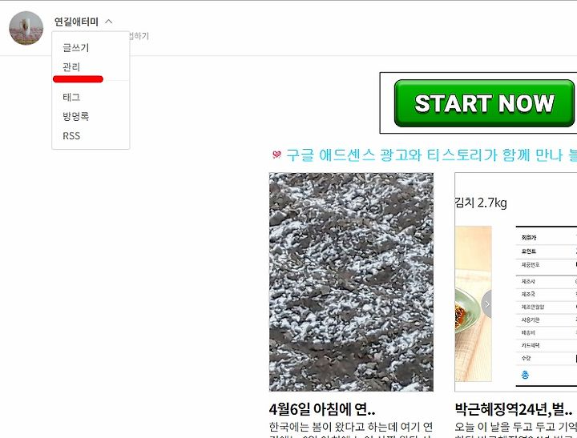The height and width of the screenshot is (438, 577).
Task: Click the 연길애터미 blog title
Action: 76,22
